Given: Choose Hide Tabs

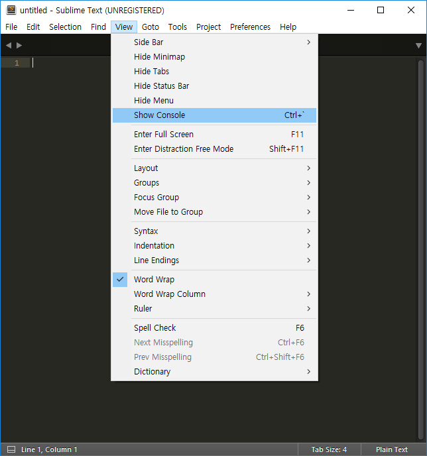Looking at the screenshot, I should click(214, 72).
